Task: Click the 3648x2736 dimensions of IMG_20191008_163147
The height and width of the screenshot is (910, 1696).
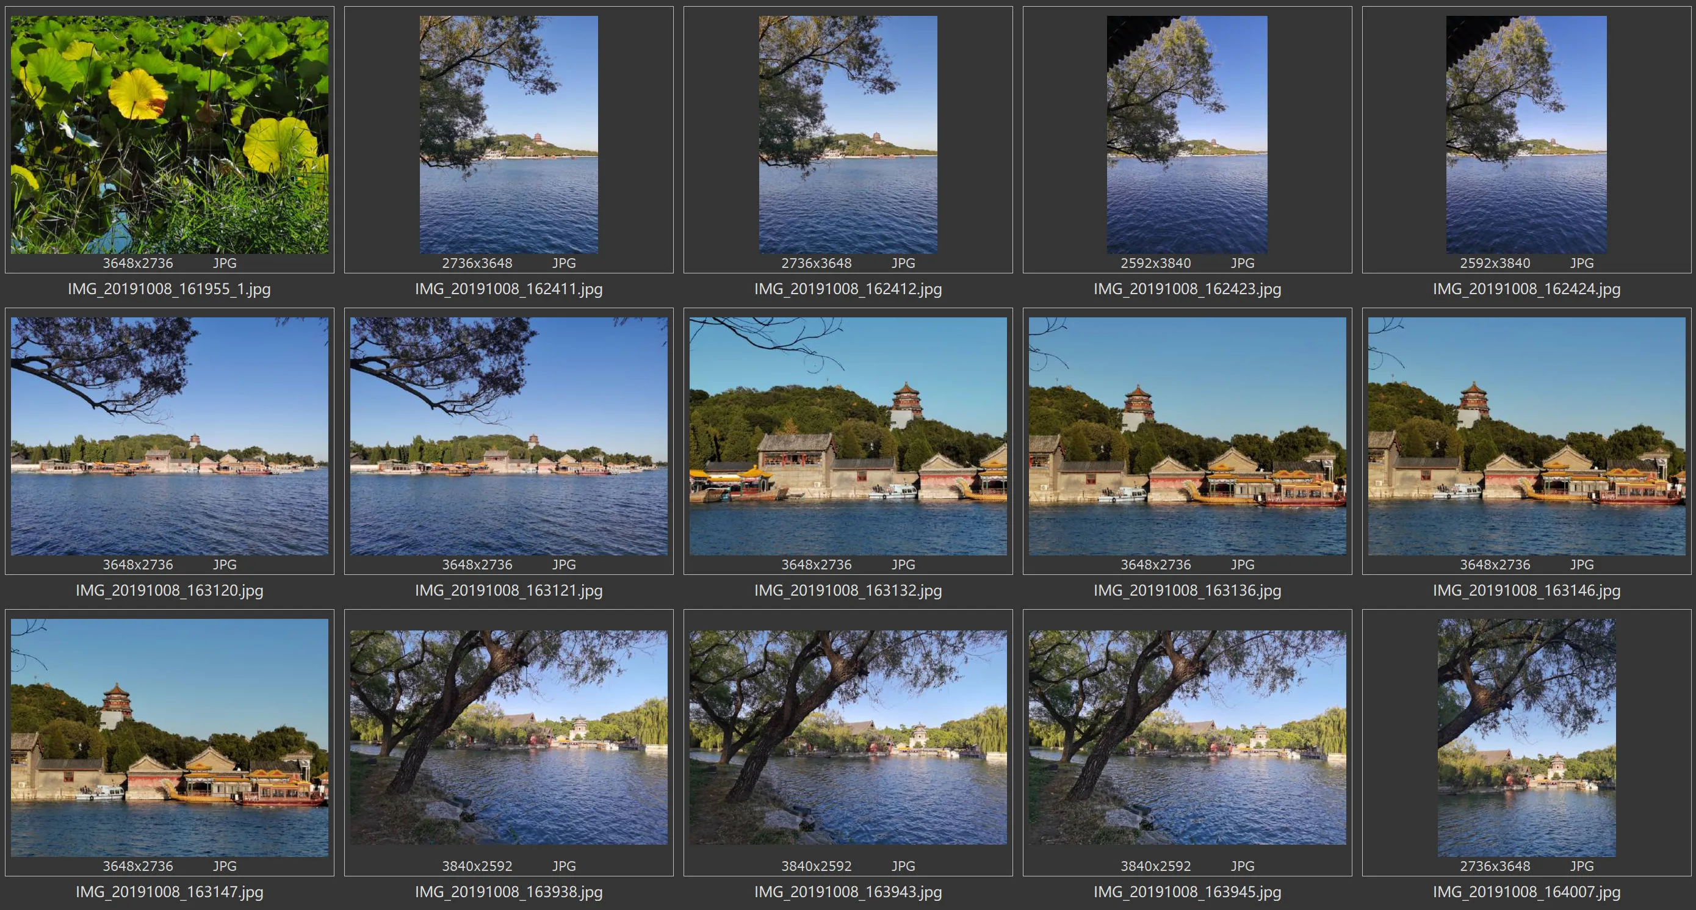Action: pos(137,867)
